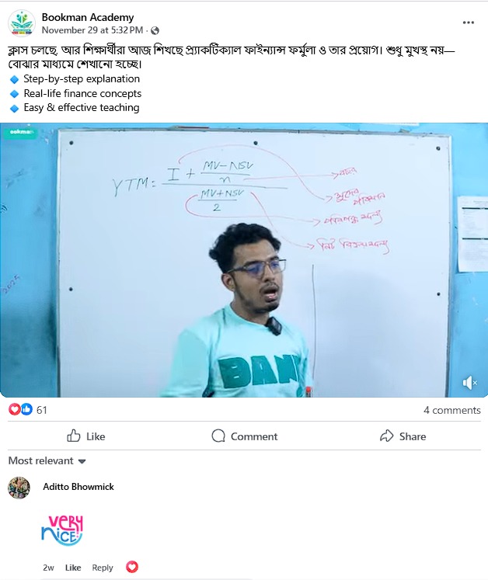Reply to Aditto Bhowmick's comment
Image resolution: width=488 pixels, height=580 pixels.
103,568
